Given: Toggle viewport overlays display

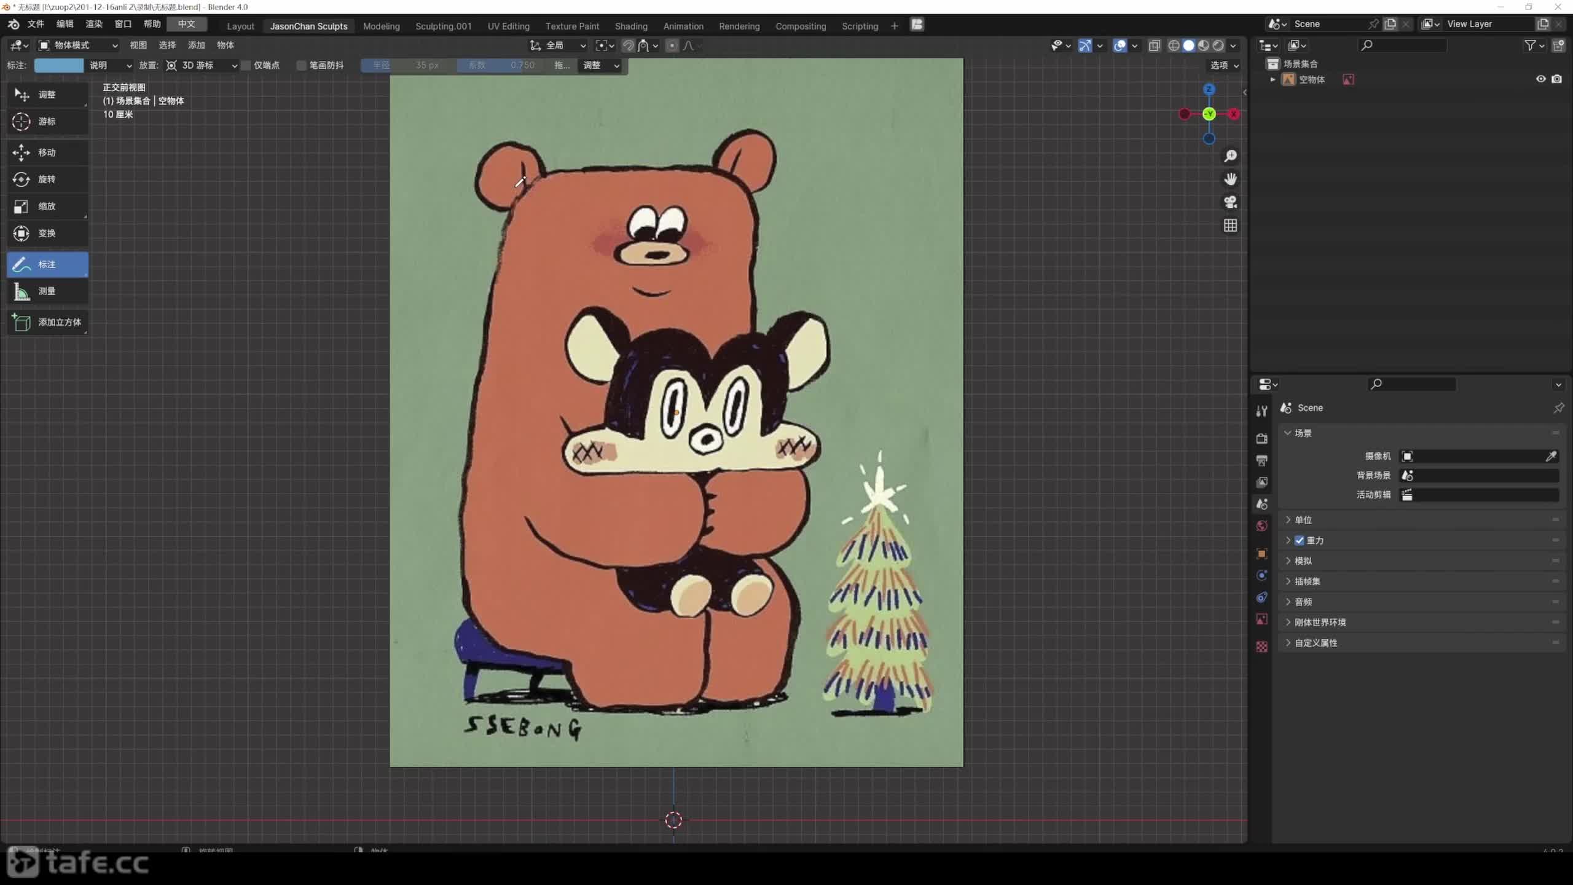Looking at the screenshot, I should coord(1120,45).
